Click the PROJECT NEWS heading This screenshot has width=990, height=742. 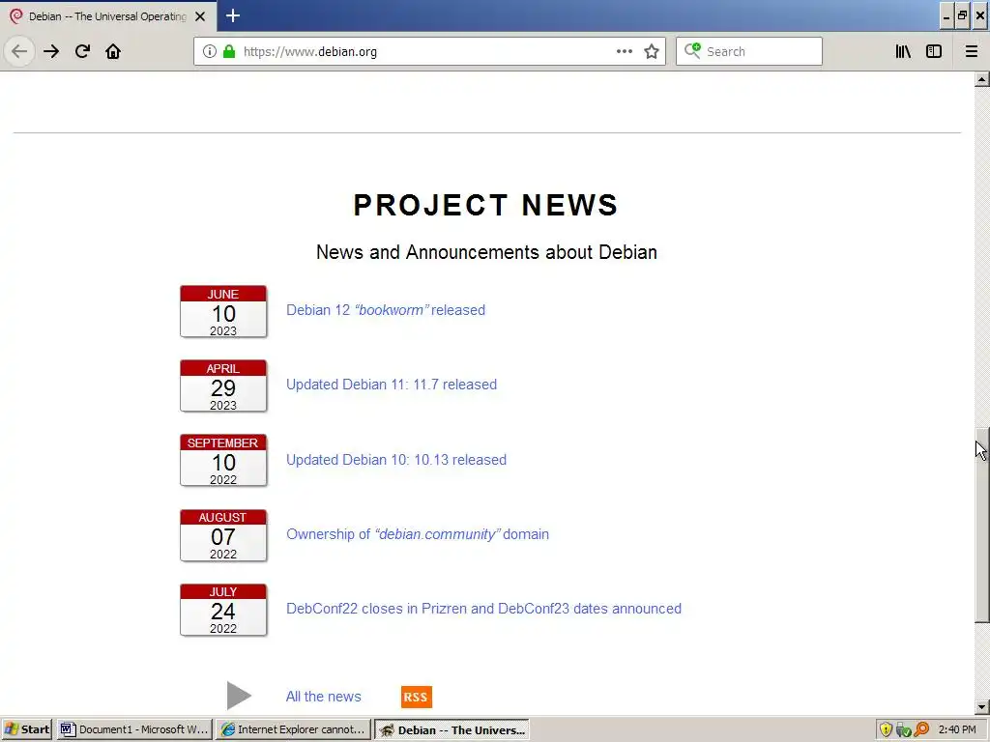485,205
